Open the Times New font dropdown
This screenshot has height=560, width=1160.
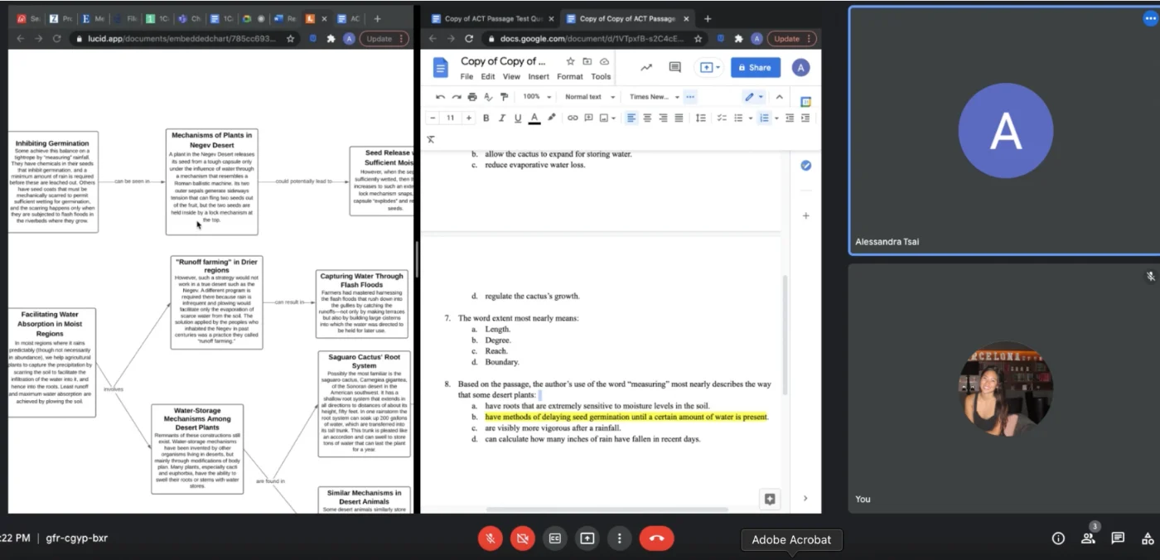coord(655,97)
